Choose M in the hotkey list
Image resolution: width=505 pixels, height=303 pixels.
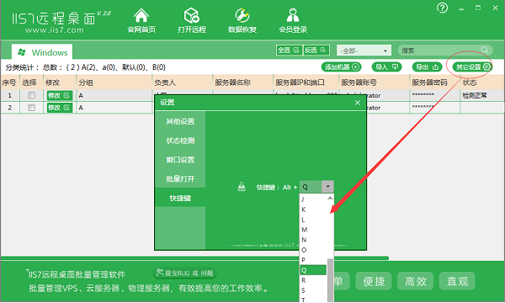[313, 230]
